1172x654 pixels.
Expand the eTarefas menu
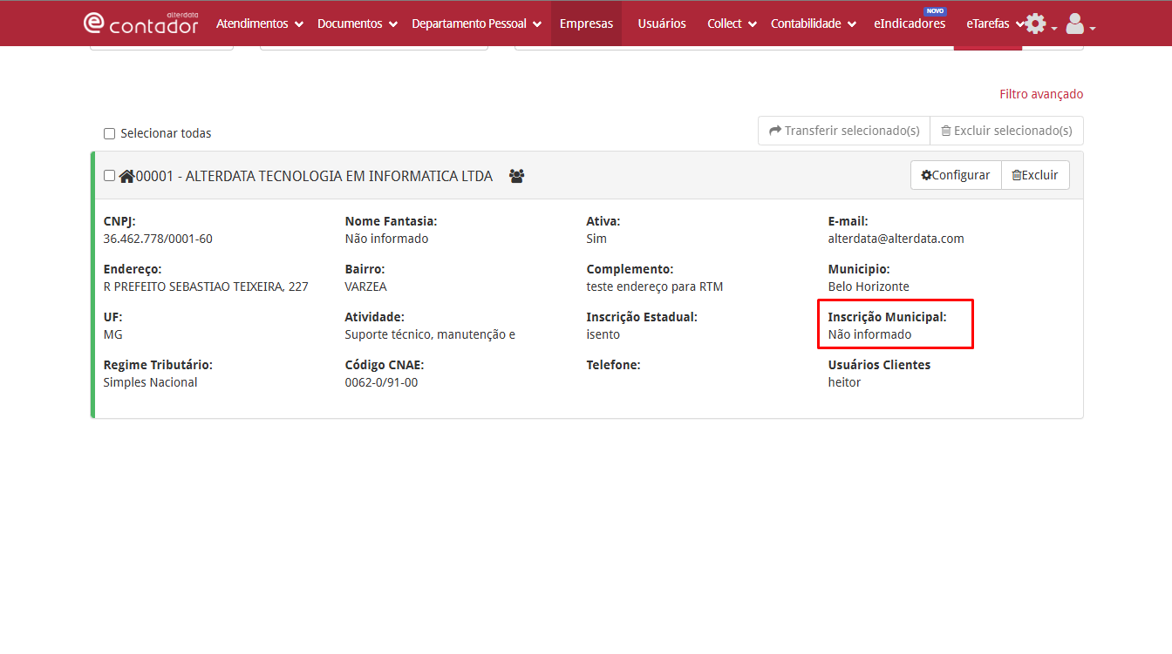(995, 24)
